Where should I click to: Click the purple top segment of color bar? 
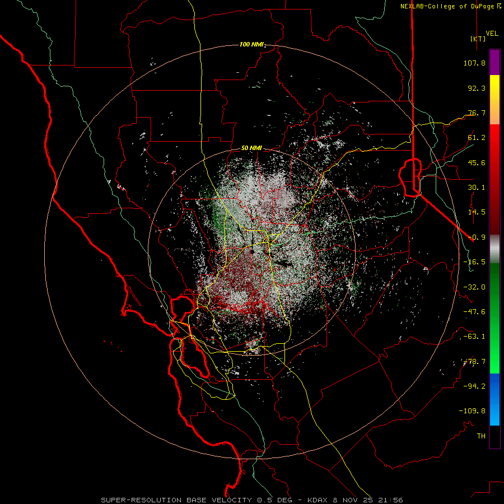(494, 62)
